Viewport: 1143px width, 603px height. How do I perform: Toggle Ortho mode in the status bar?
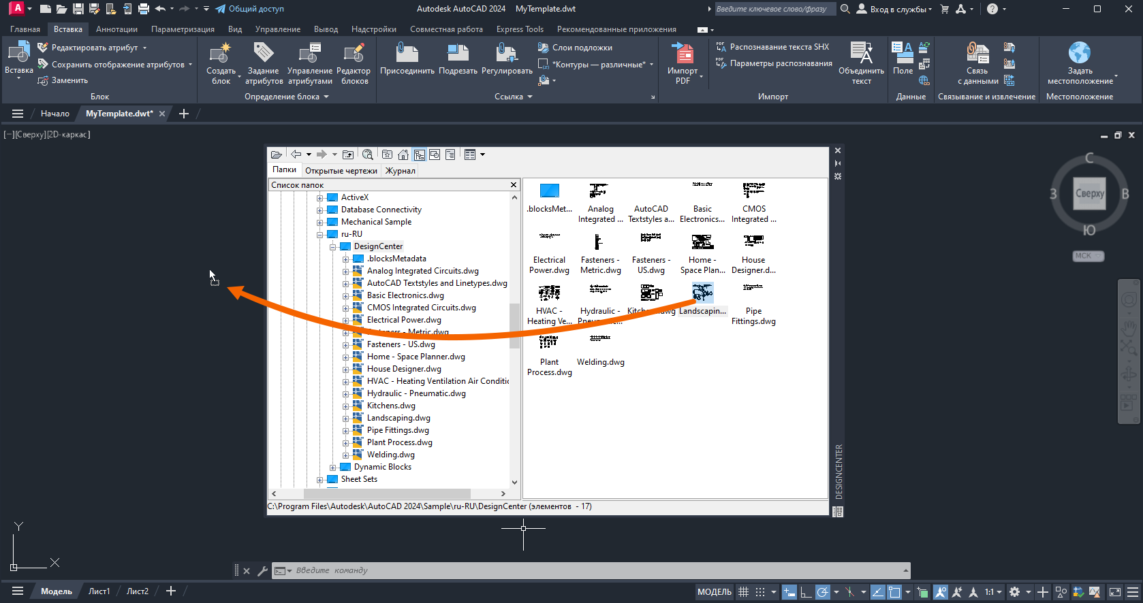pos(806,592)
